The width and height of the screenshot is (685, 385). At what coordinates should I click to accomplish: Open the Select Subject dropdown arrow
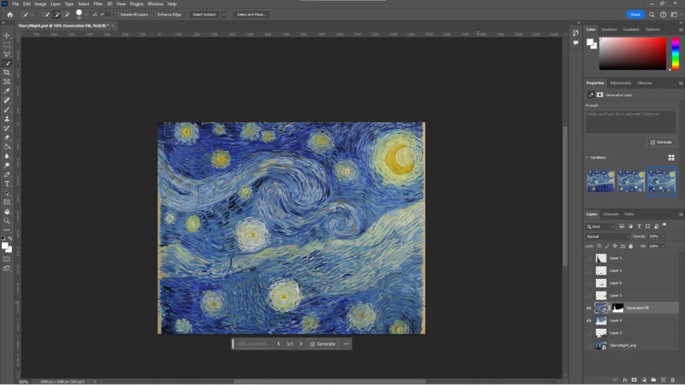tap(224, 14)
